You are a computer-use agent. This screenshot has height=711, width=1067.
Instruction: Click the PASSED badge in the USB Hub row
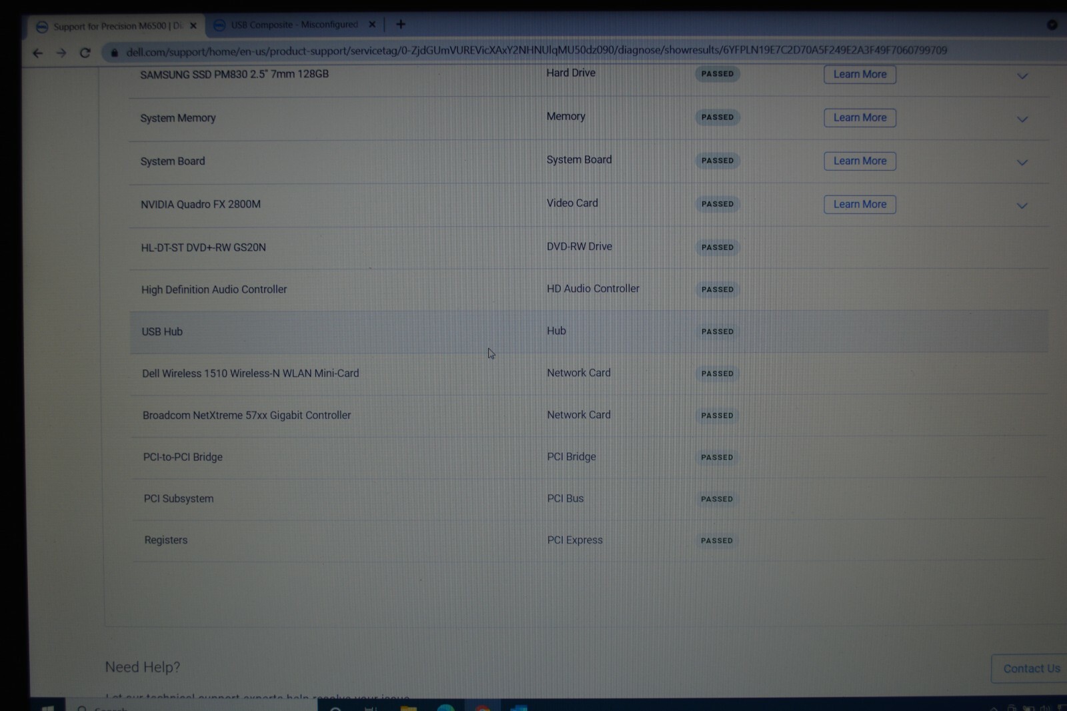(717, 331)
